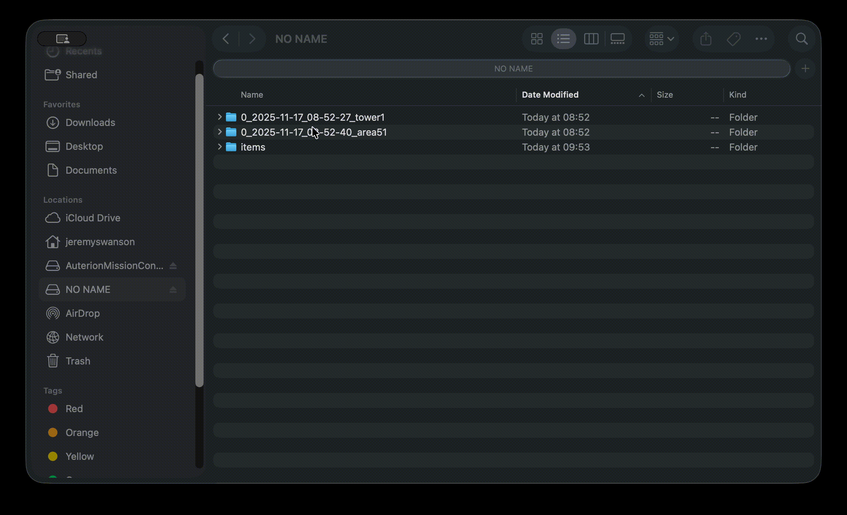The image size is (847, 515).
Task: Expand the items folder chevron
Action: 220,147
